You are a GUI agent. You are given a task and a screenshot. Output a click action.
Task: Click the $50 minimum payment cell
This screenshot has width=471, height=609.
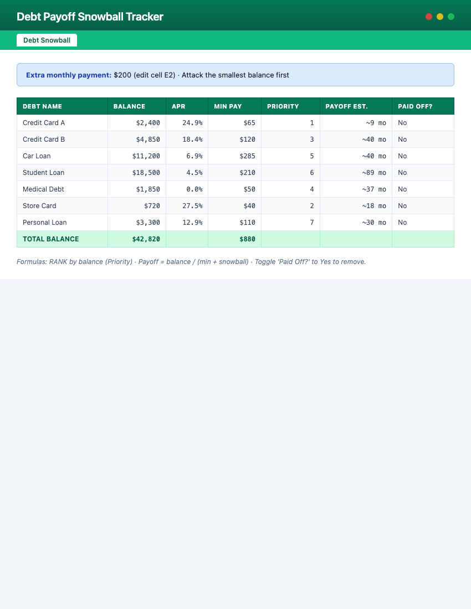pyautogui.click(x=235, y=189)
